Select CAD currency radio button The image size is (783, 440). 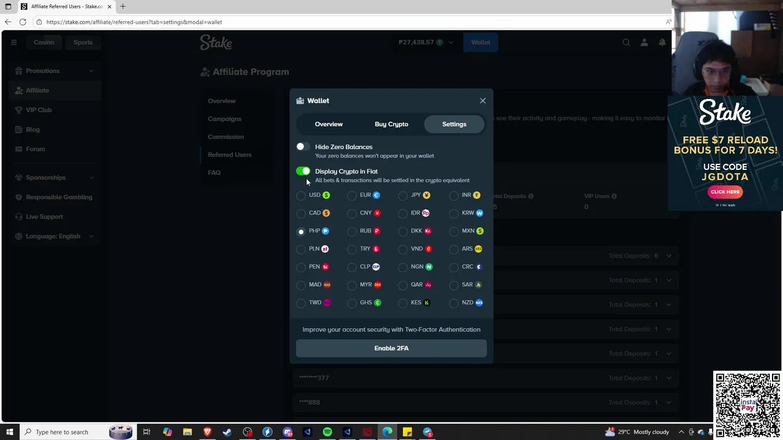click(x=301, y=214)
